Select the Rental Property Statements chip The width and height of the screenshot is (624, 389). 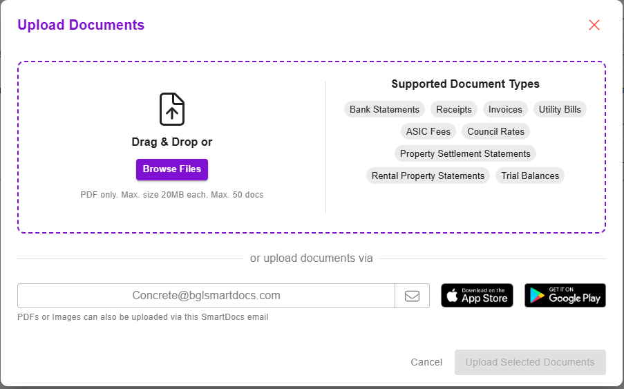point(428,175)
